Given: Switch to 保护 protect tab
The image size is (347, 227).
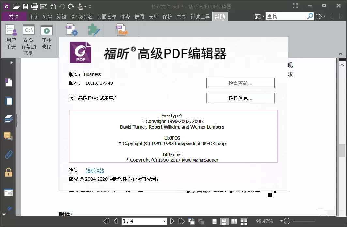Looking at the screenshot, I should 167,17.
